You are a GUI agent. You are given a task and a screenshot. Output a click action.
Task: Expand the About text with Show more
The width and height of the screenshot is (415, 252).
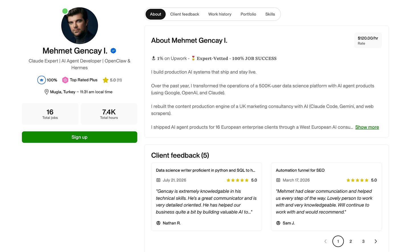[367, 127]
